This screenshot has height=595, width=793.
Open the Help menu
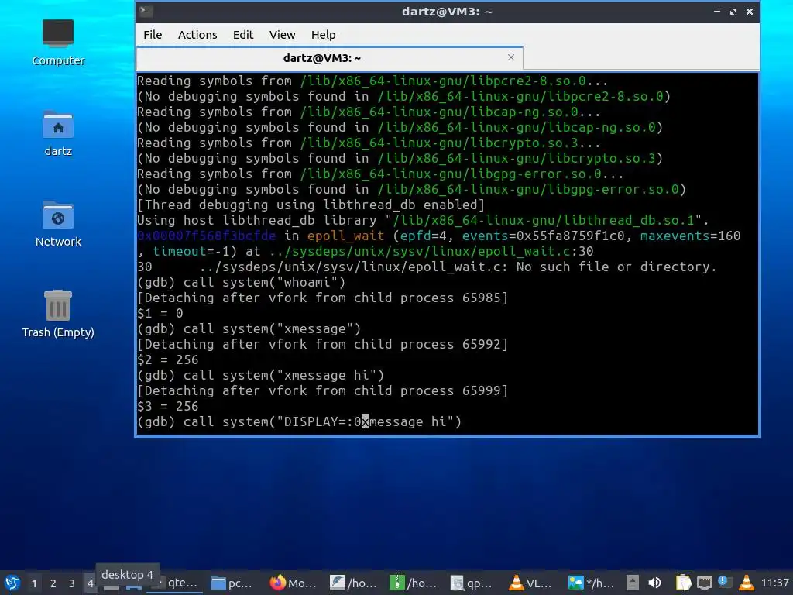click(323, 35)
